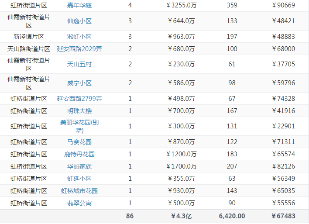
Task: Select the ¥680.0万 total price cell
Action: pos(181,49)
